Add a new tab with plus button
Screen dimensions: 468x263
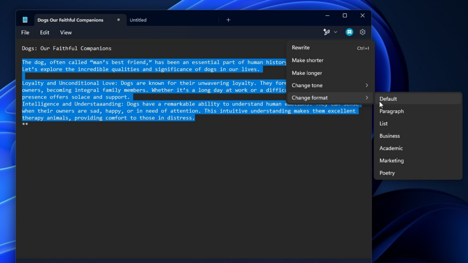point(228,20)
